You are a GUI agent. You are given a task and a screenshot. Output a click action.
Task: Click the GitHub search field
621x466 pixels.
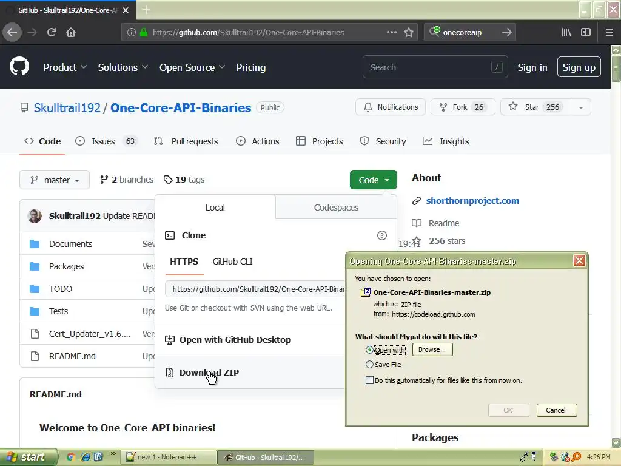click(435, 67)
